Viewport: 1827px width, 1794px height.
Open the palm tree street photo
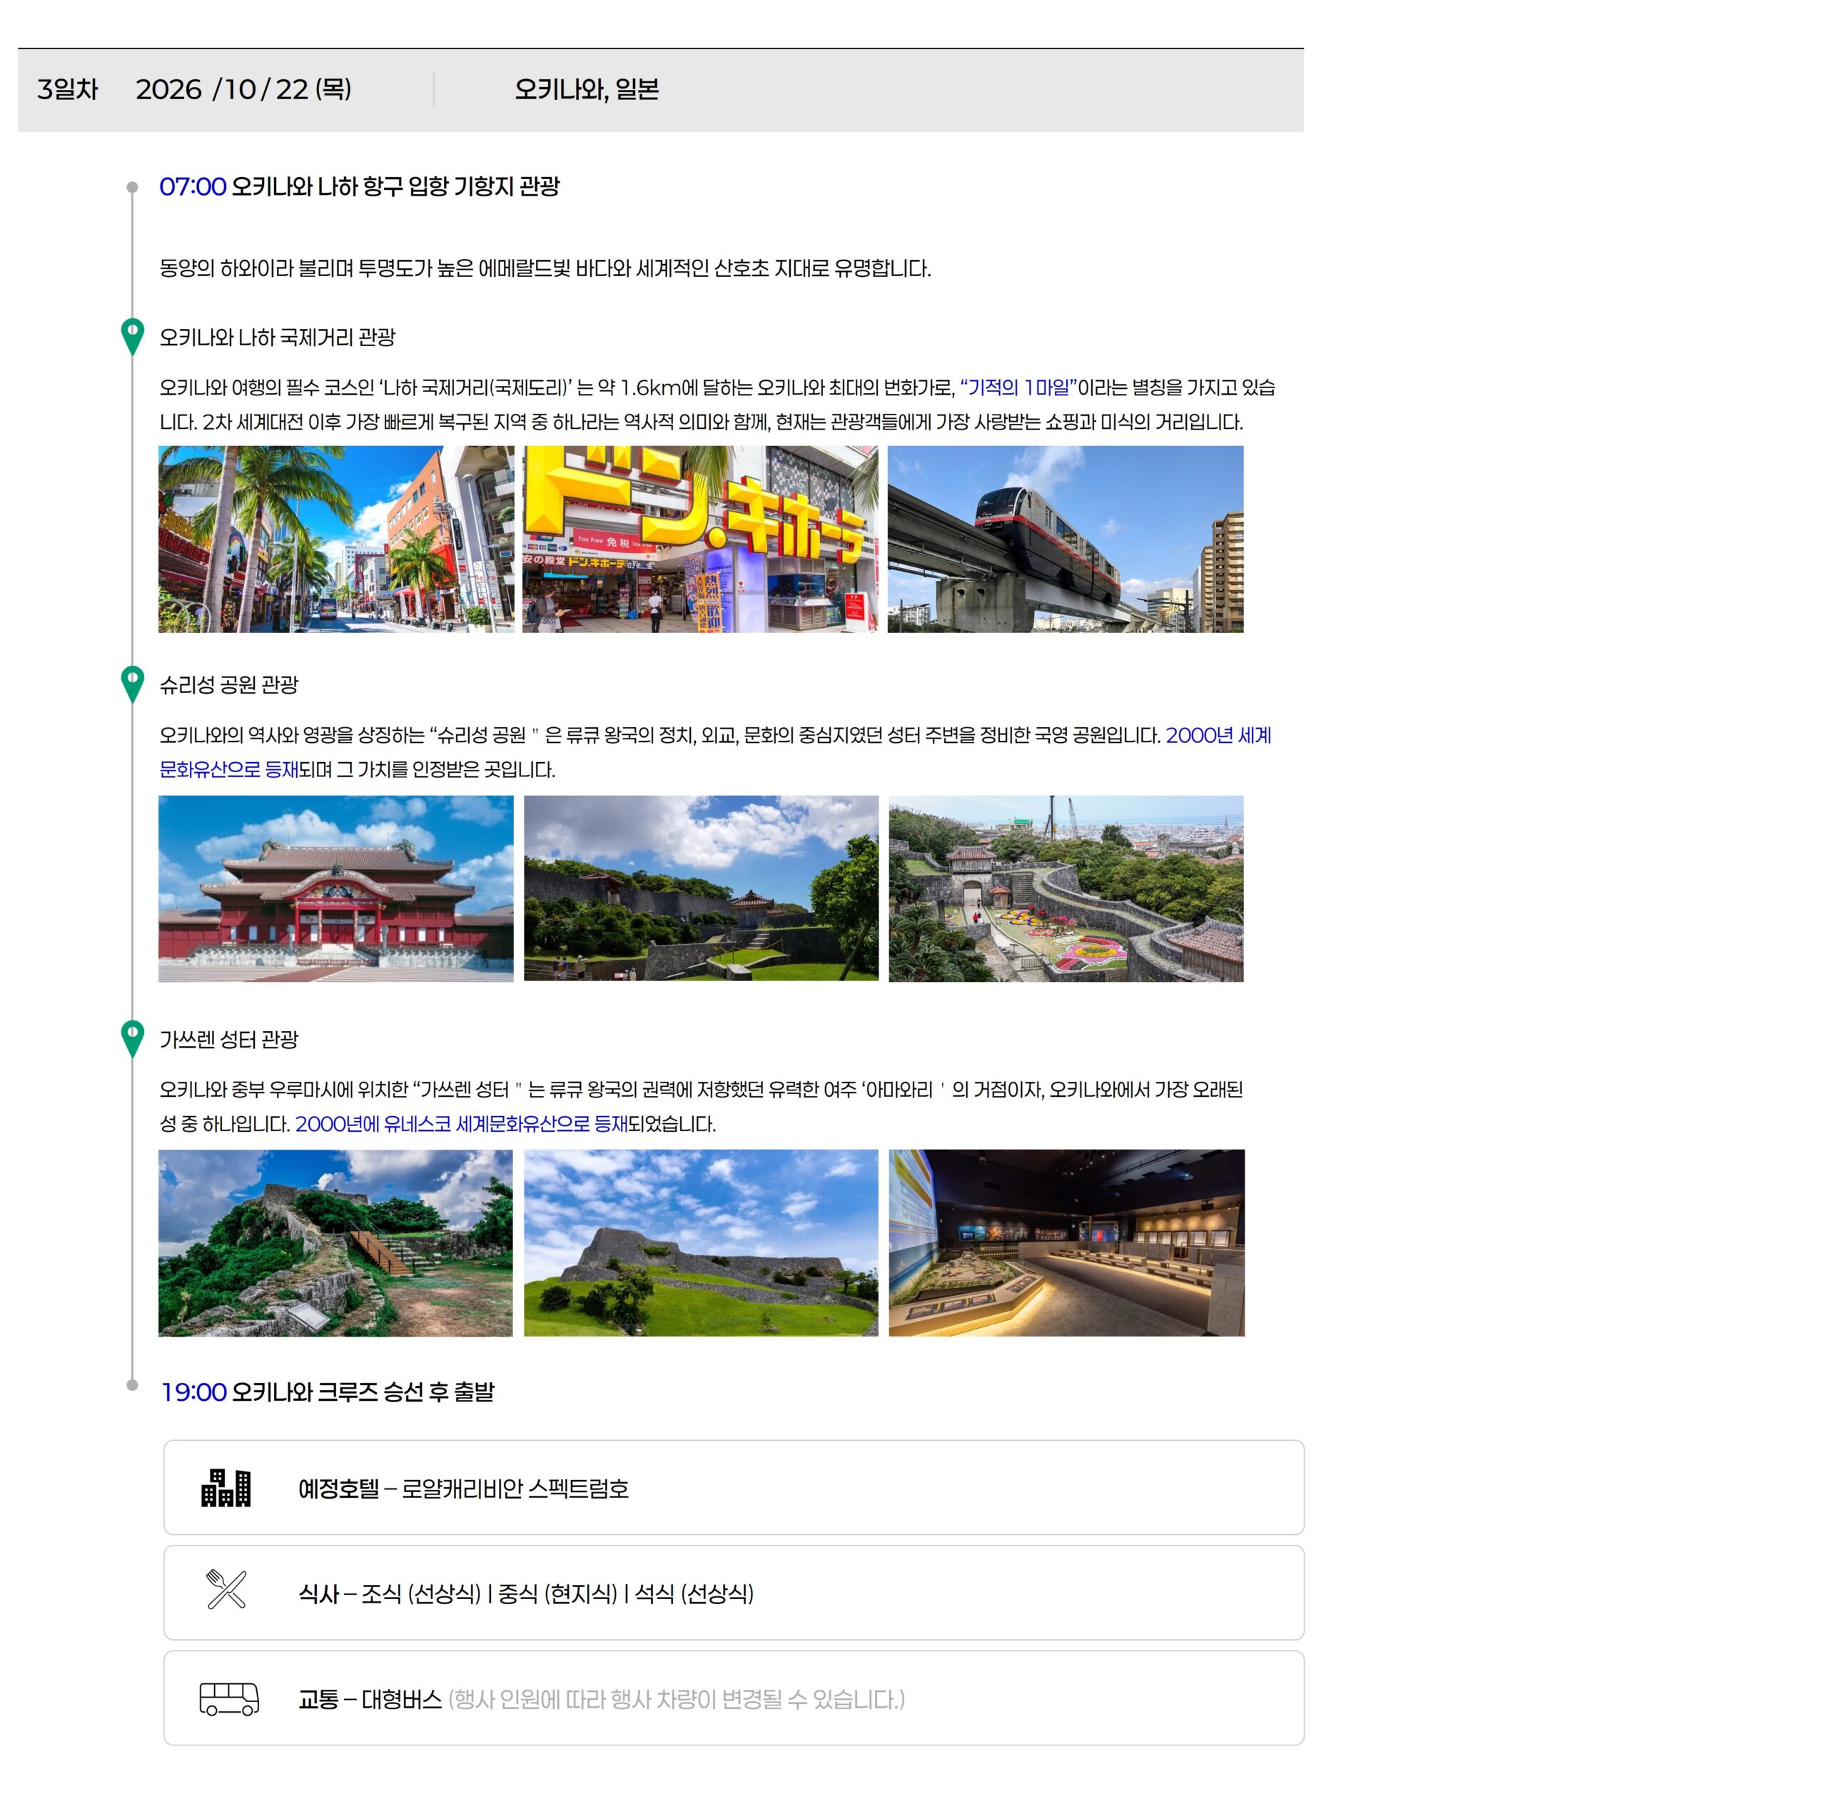click(x=335, y=539)
